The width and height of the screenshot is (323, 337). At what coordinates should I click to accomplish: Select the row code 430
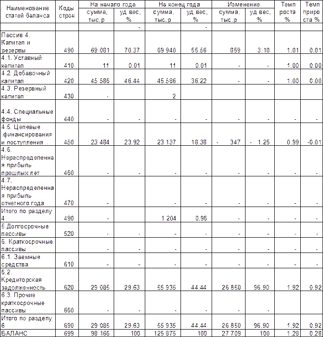coord(69,96)
